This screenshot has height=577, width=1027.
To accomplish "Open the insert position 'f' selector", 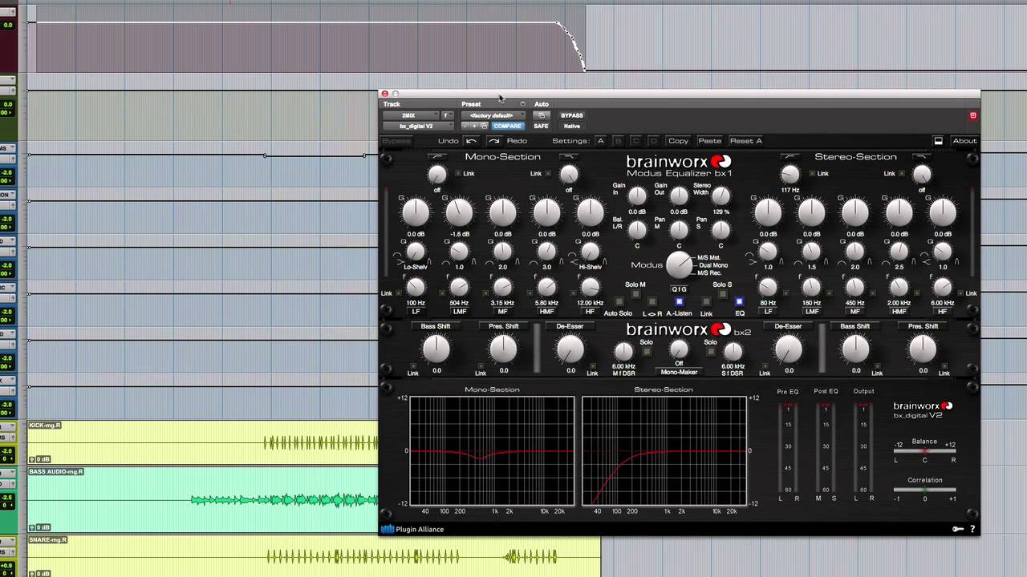I will pyautogui.click(x=446, y=115).
